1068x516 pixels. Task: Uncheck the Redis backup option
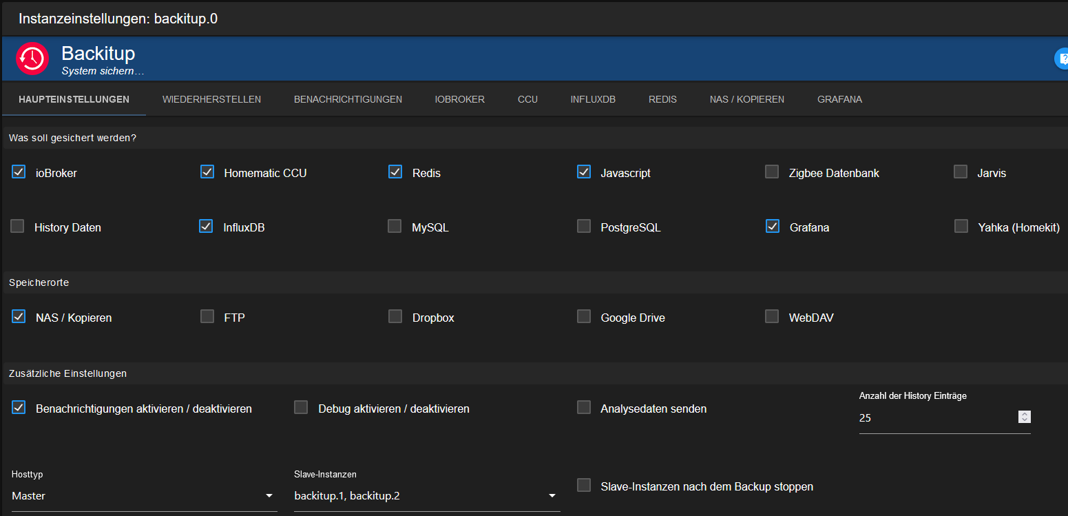click(395, 172)
